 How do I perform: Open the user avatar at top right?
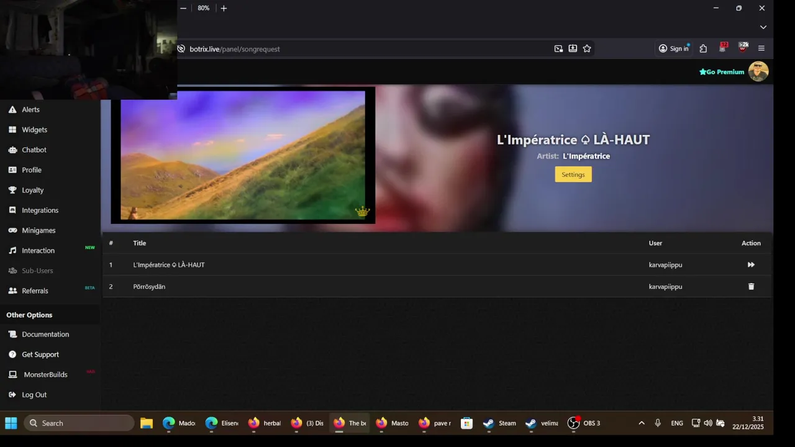click(x=758, y=71)
